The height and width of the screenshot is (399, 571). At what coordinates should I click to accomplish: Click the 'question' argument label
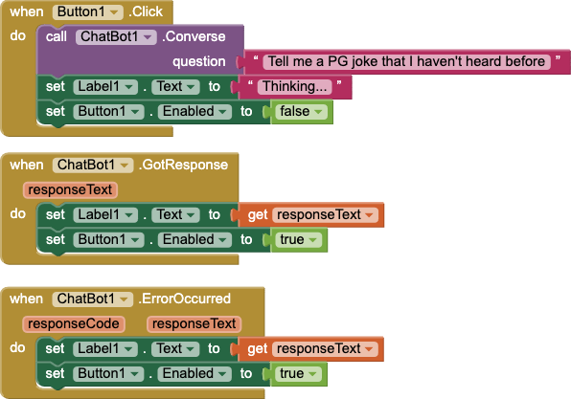pos(199,62)
